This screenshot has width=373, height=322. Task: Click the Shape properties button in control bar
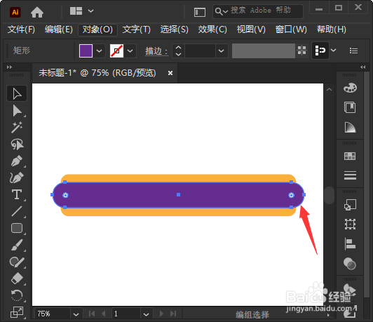(x=320, y=51)
